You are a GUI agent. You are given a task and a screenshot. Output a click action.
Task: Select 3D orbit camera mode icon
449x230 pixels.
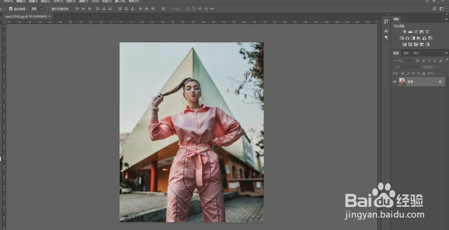point(188,9)
